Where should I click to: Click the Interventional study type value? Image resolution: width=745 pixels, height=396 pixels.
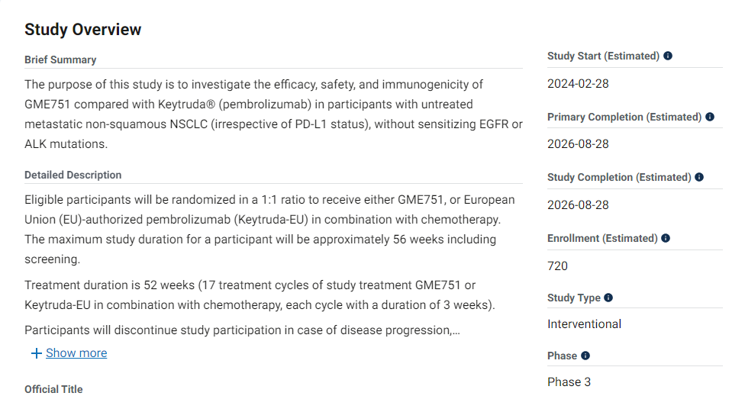pyautogui.click(x=584, y=324)
